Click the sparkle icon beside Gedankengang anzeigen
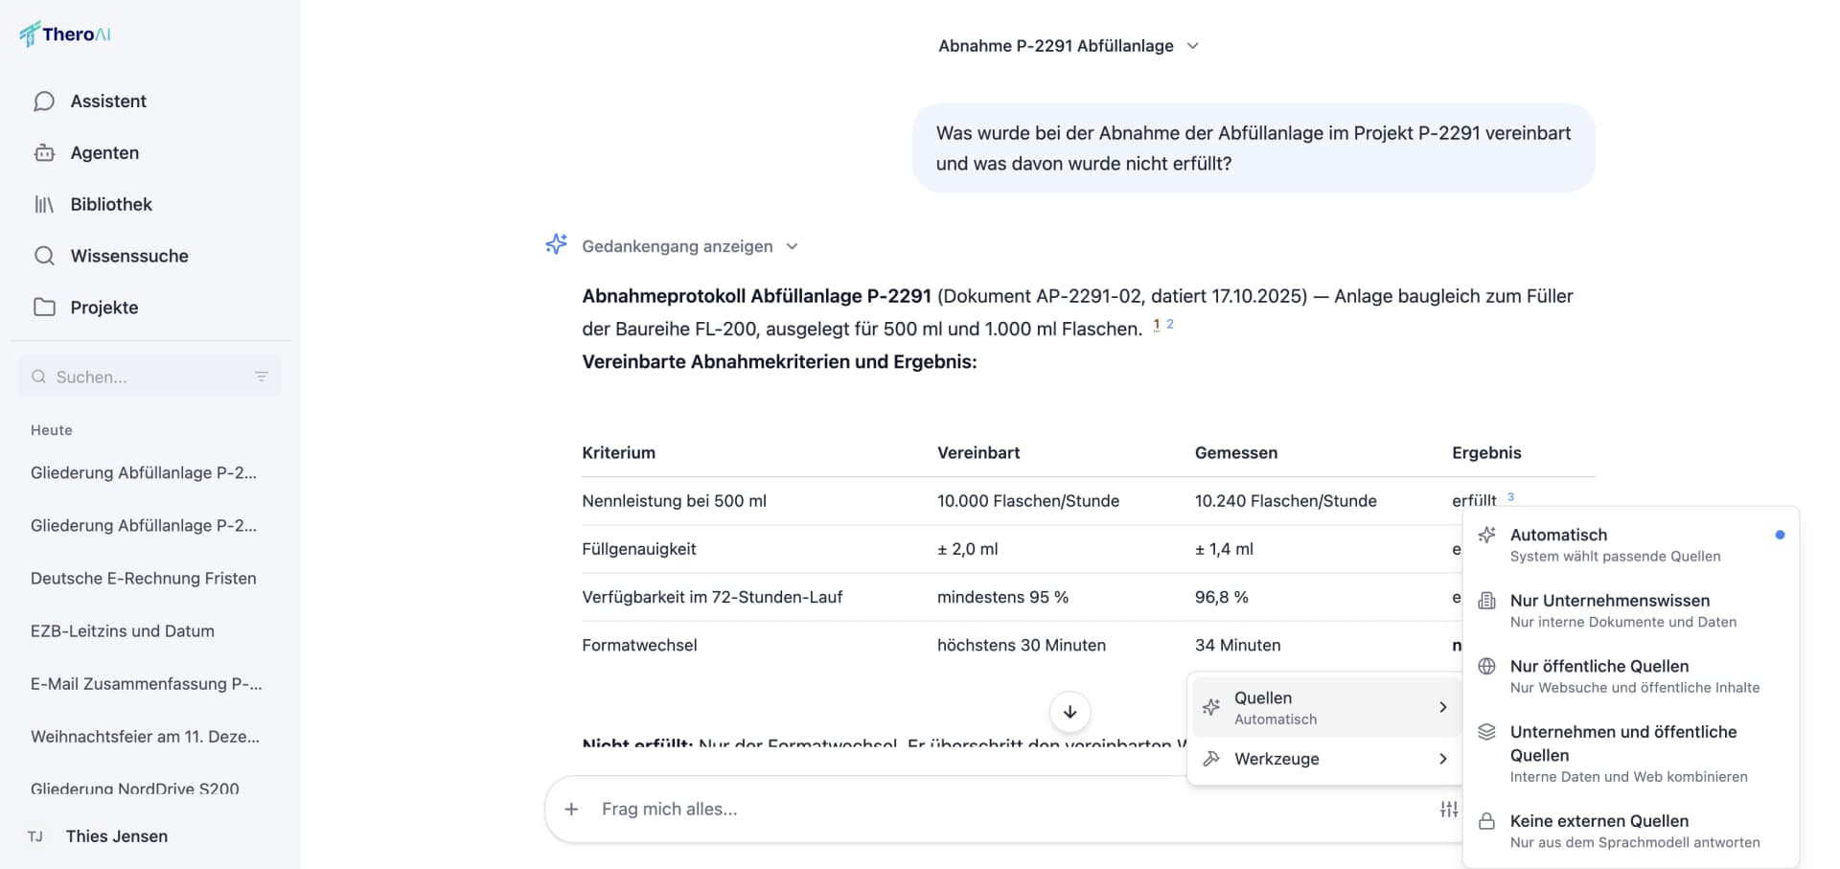The width and height of the screenshot is (1840, 869). [556, 244]
